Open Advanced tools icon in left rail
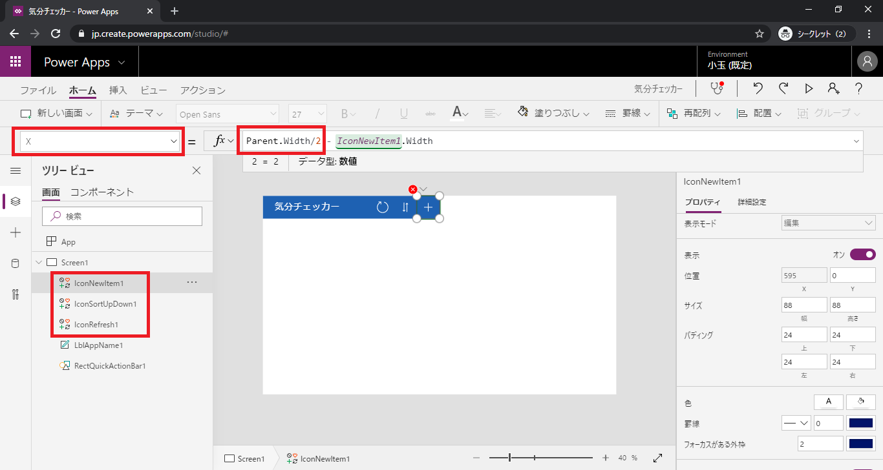The width and height of the screenshot is (883, 470). click(x=16, y=294)
